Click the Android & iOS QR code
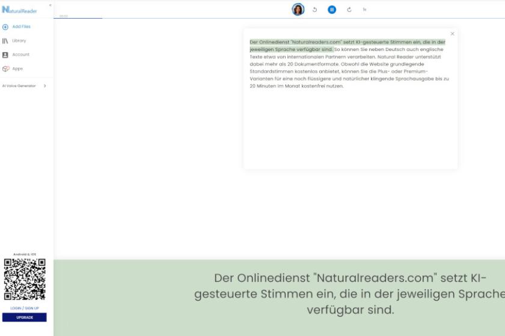The width and height of the screenshot is (505, 336). click(x=25, y=279)
